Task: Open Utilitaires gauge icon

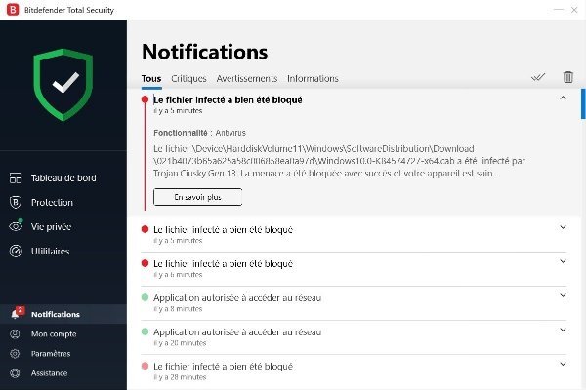Action: [16, 251]
